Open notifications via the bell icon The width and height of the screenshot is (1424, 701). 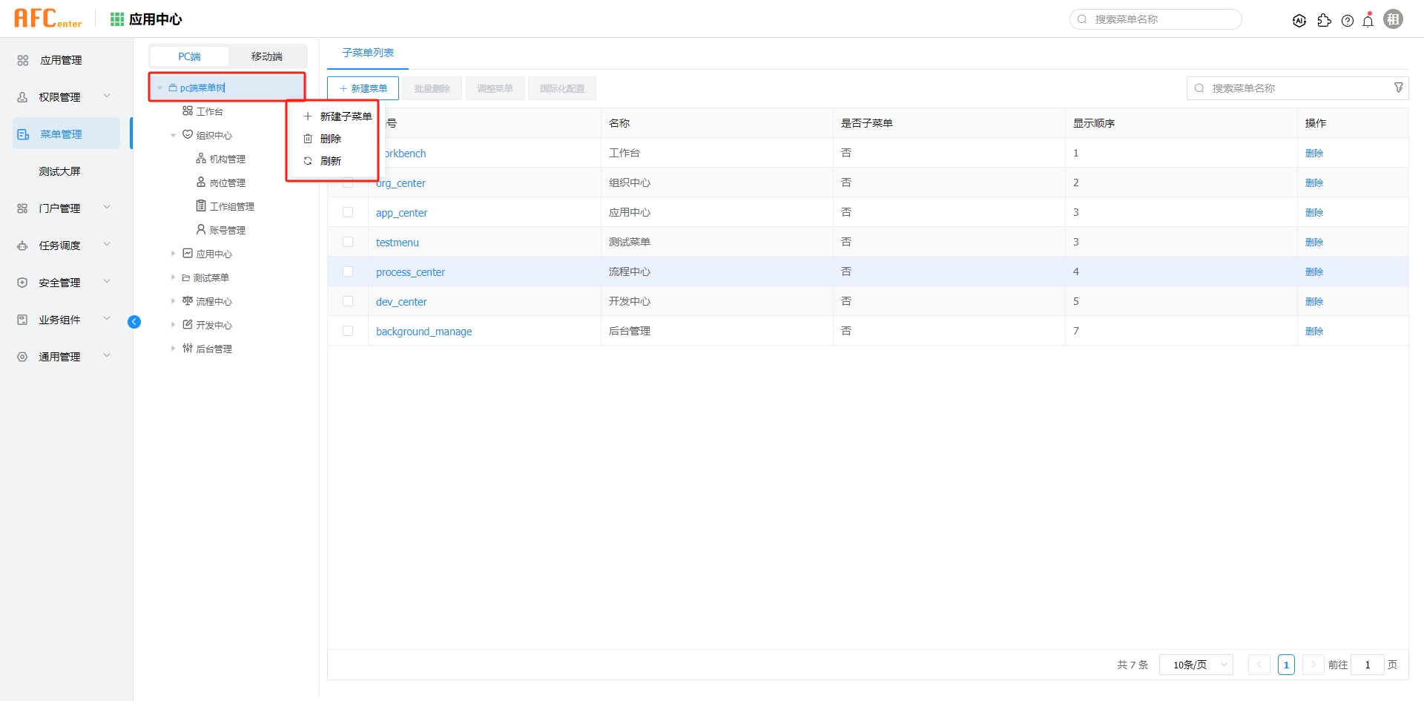pyautogui.click(x=1368, y=21)
